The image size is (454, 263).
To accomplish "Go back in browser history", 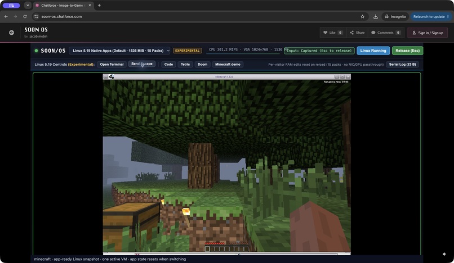I will click(x=6, y=16).
